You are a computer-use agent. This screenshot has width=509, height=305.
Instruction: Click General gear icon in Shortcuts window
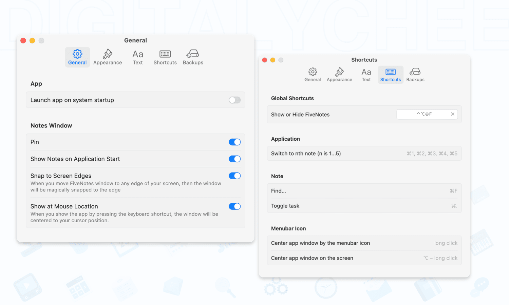coord(313,72)
